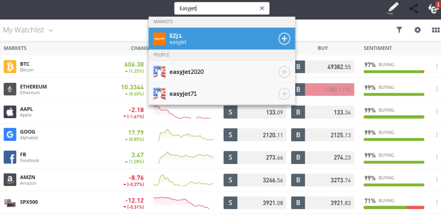
Task: Switch to grid view icon
Action: tap(436, 30)
